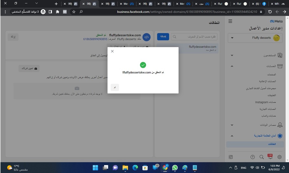The image size is (289, 173).
Task: Open the Windows Start menu
Action: (95, 168)
